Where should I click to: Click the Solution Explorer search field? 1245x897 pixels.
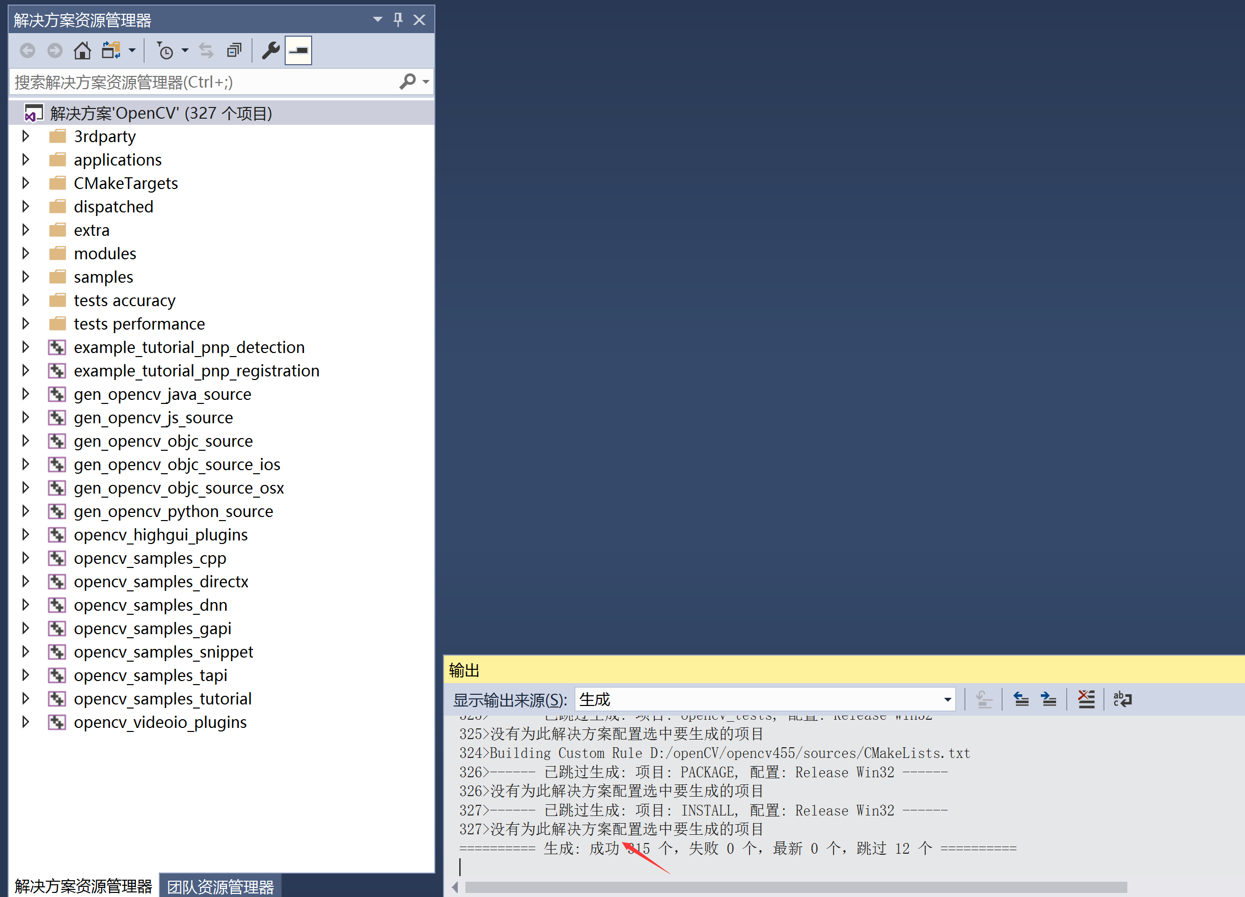[x=203, y=83]
